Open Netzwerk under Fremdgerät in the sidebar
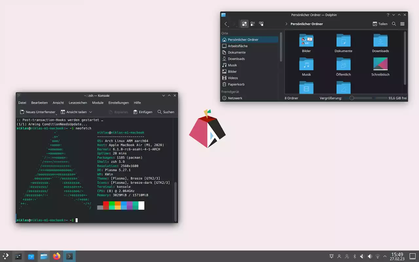This screenshot has width=419, height=262. [249, 98]
